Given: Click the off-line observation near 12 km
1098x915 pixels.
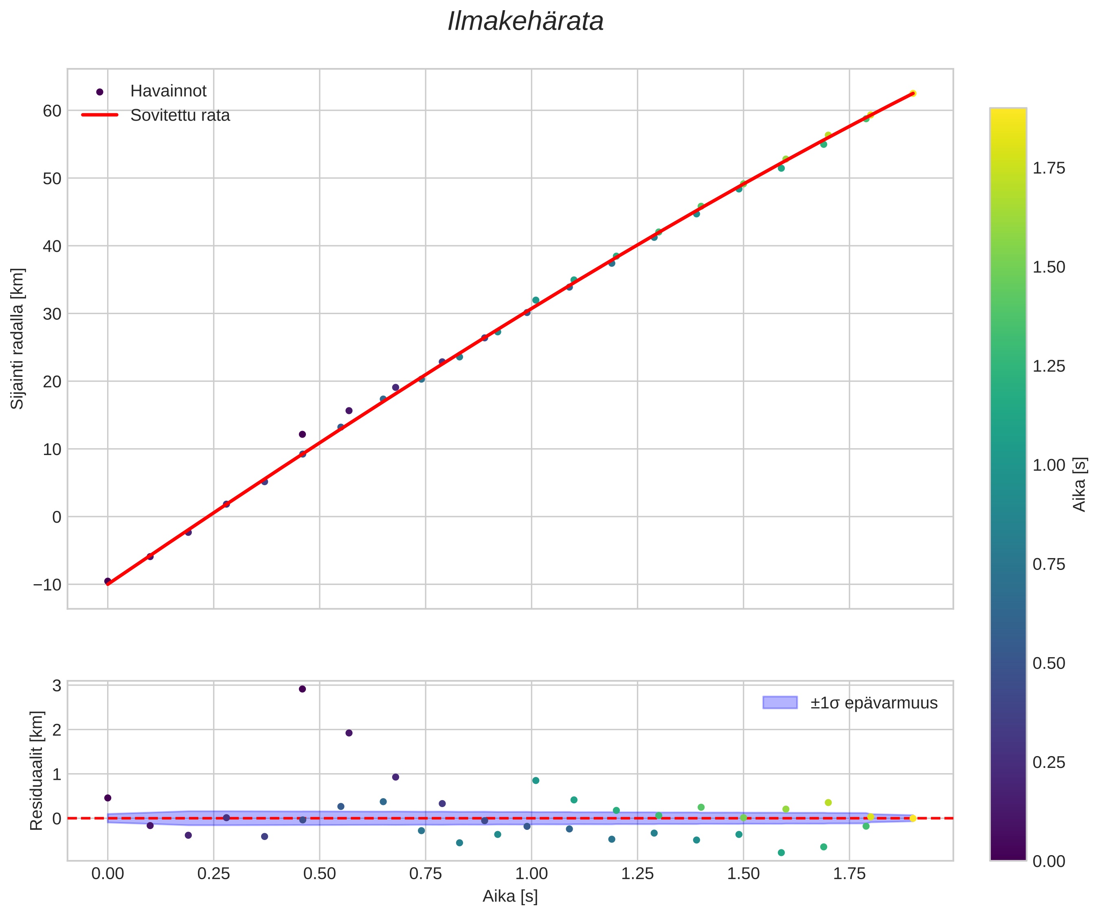Looking at the screenshot, I should (302, 434).
